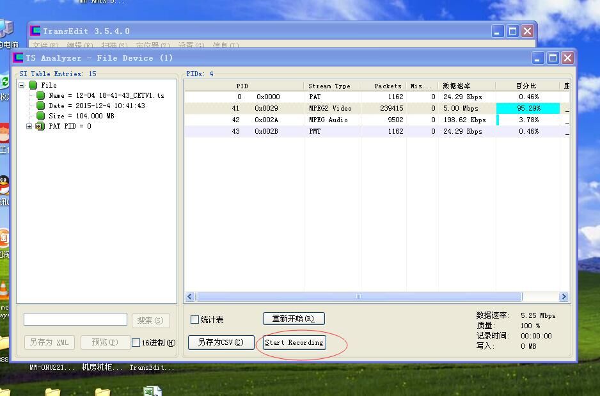This screenshot has width=600, height=396.
Task: Select the VLC cone desktop icon
Action: point(3,291)
